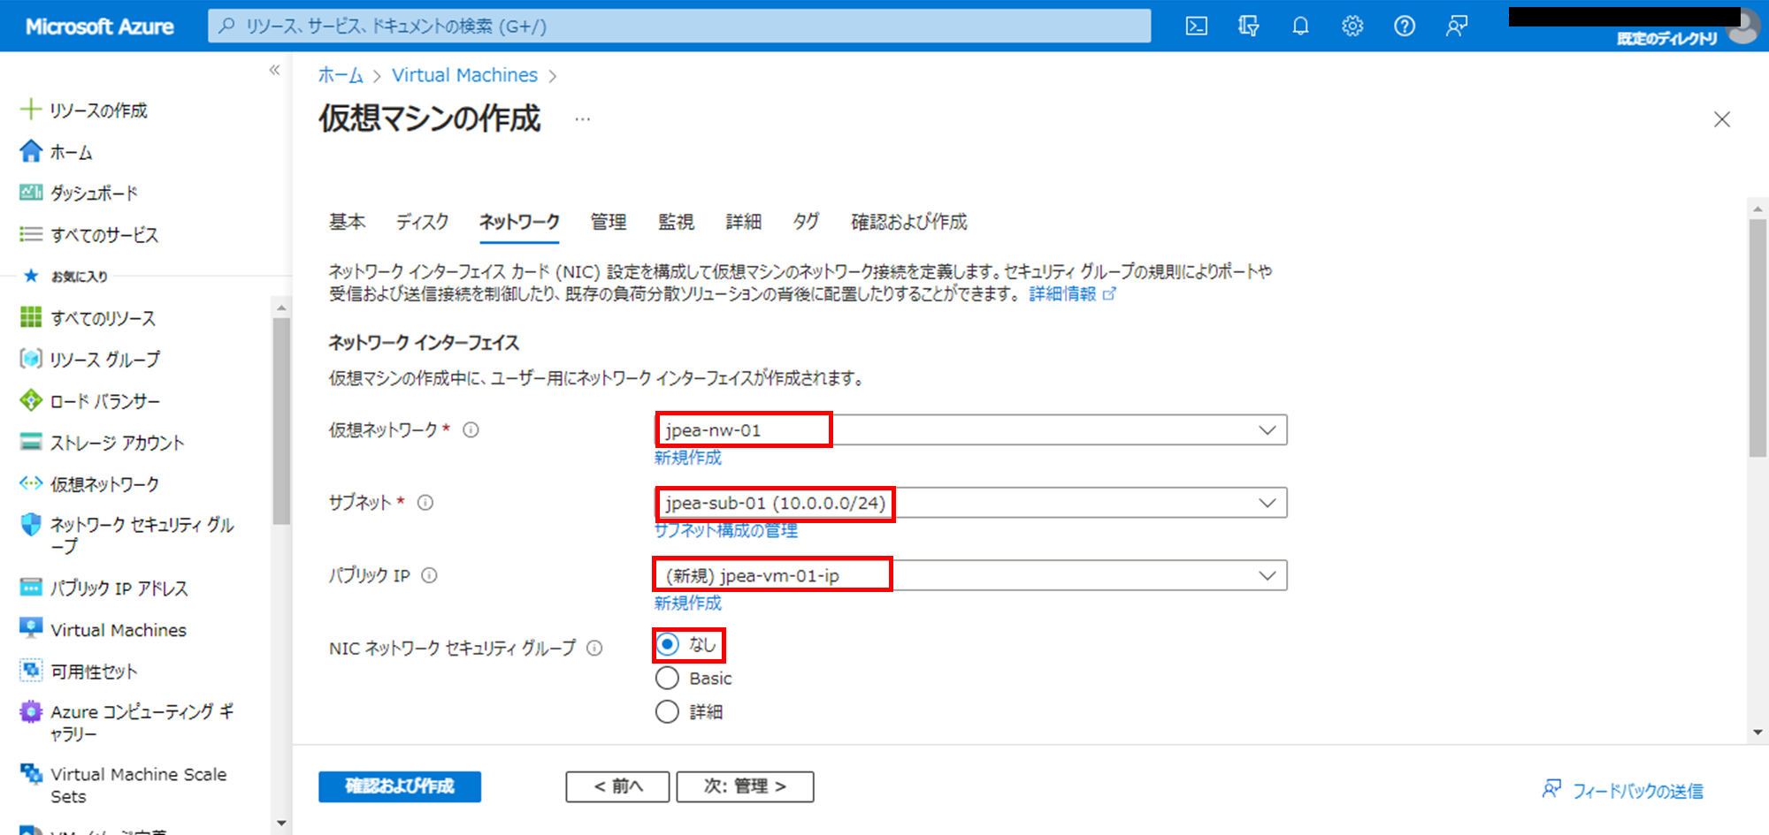Open the portal settings gear

tap(1352, 27)
